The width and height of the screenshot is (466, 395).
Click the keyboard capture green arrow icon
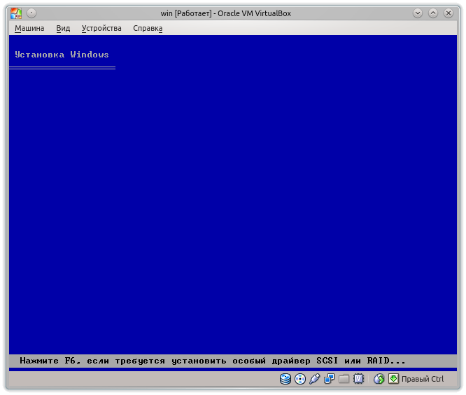pos(393,379)
